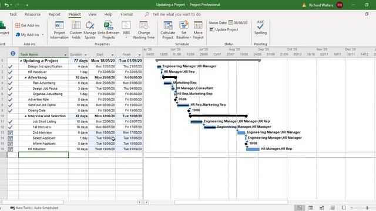The image size is (376, 211).
Task: Click the HR Induction Gantt bar
Action: pyautogui.click(x=253, y=149)
